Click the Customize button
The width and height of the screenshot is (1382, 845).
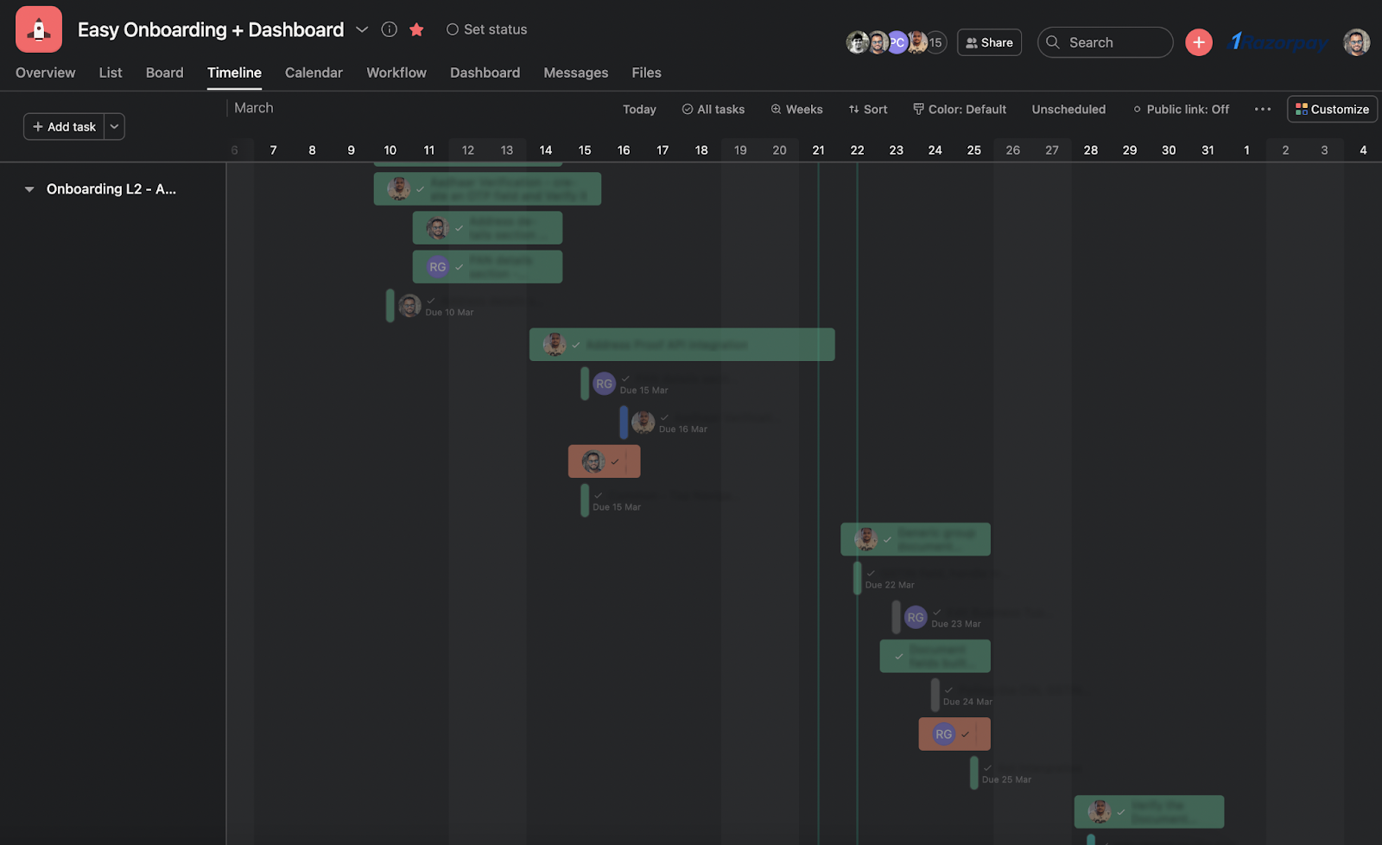pyautogui.click(x=1332, y=109)
